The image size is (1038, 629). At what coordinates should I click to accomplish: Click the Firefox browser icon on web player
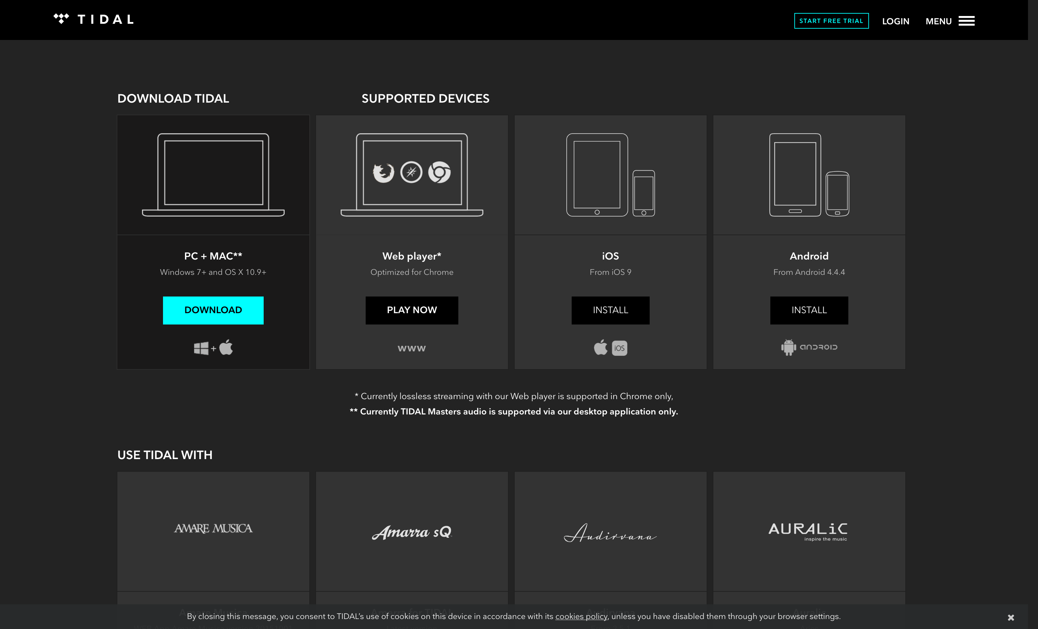pos(383,172)
